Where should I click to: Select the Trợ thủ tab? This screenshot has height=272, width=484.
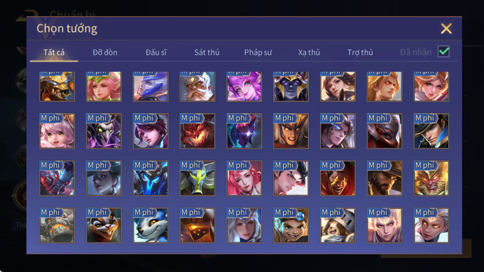coord(360,52)
